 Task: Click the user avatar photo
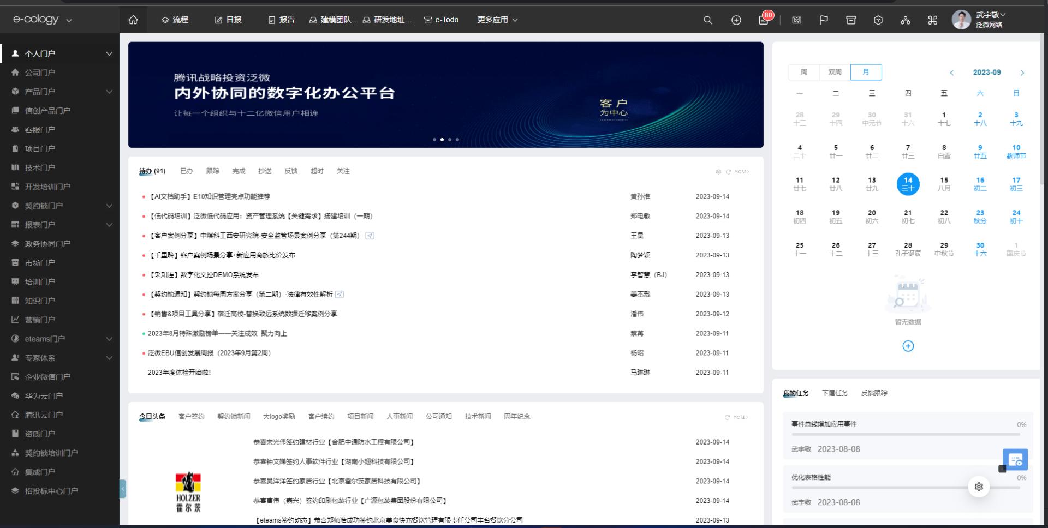[961, 20]
